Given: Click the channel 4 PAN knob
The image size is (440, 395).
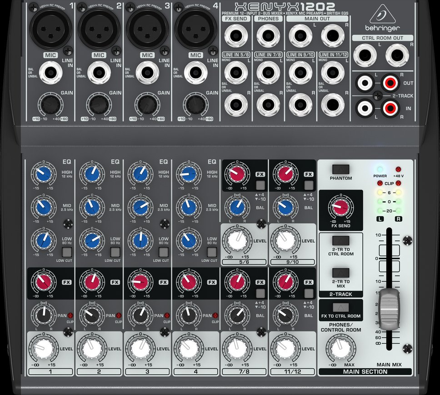Looking at the screenshot, I should [189, 315].
